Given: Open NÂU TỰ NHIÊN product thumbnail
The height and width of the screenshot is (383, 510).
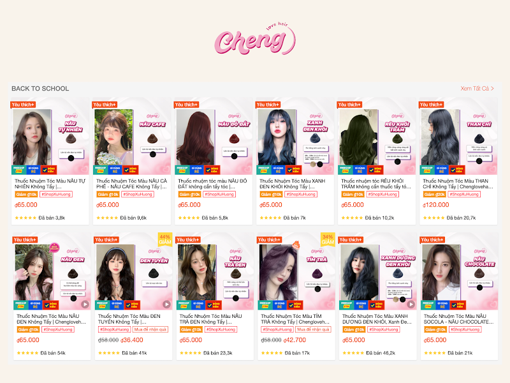Looking at the screenshot, I should tap(50, 137).
